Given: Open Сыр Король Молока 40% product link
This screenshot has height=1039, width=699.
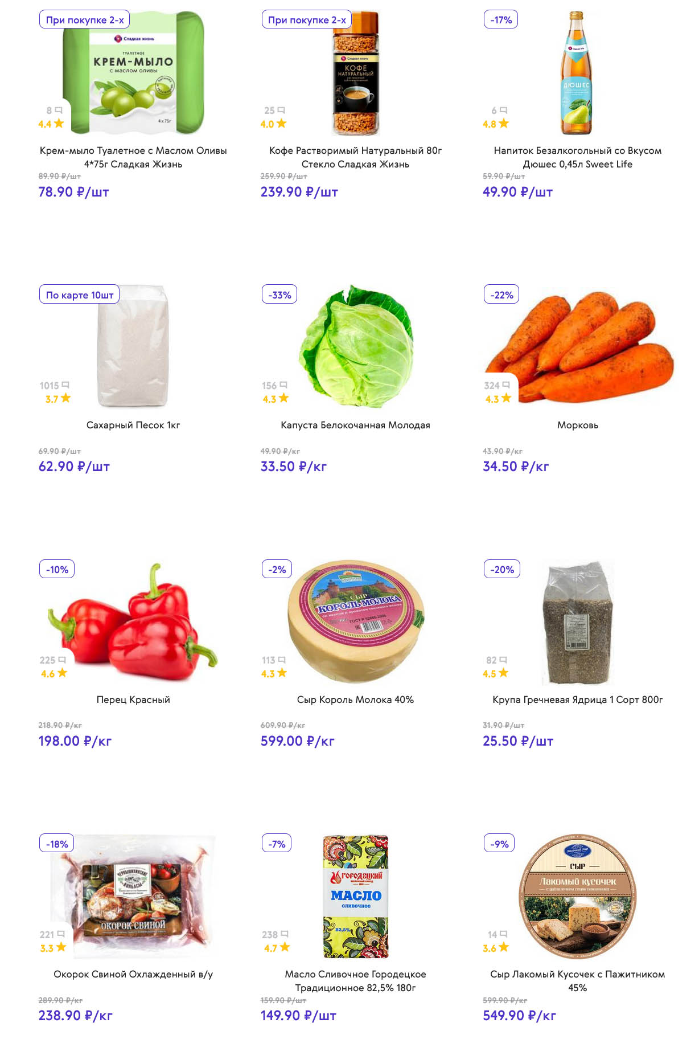Looking at the screenshot, I should click(x=355, y=700).
